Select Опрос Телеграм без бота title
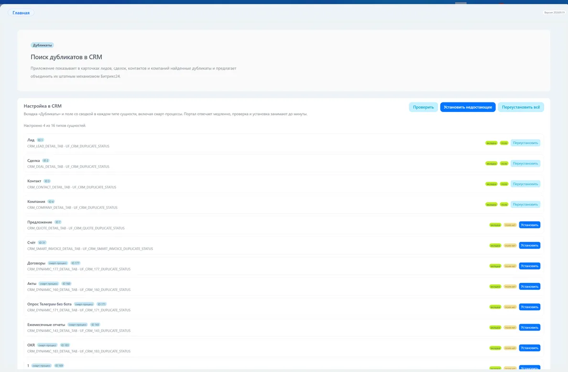Image resolution: width=568 pixels, height=372 pixels. 49,304
